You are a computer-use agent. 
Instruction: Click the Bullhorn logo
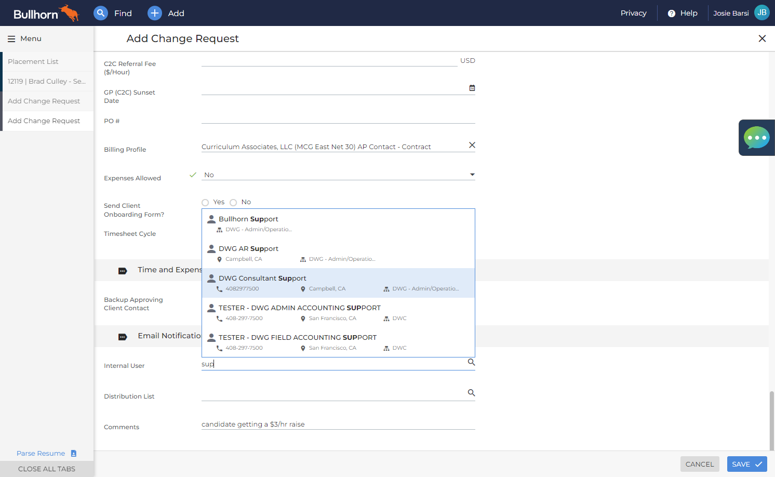click(46, 13)
